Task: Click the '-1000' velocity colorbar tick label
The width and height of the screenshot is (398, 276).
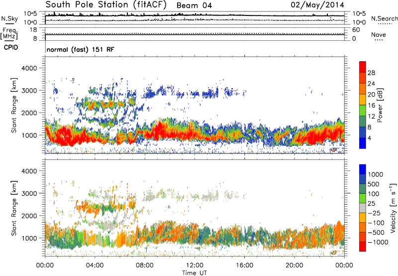Action: [378, 242]
